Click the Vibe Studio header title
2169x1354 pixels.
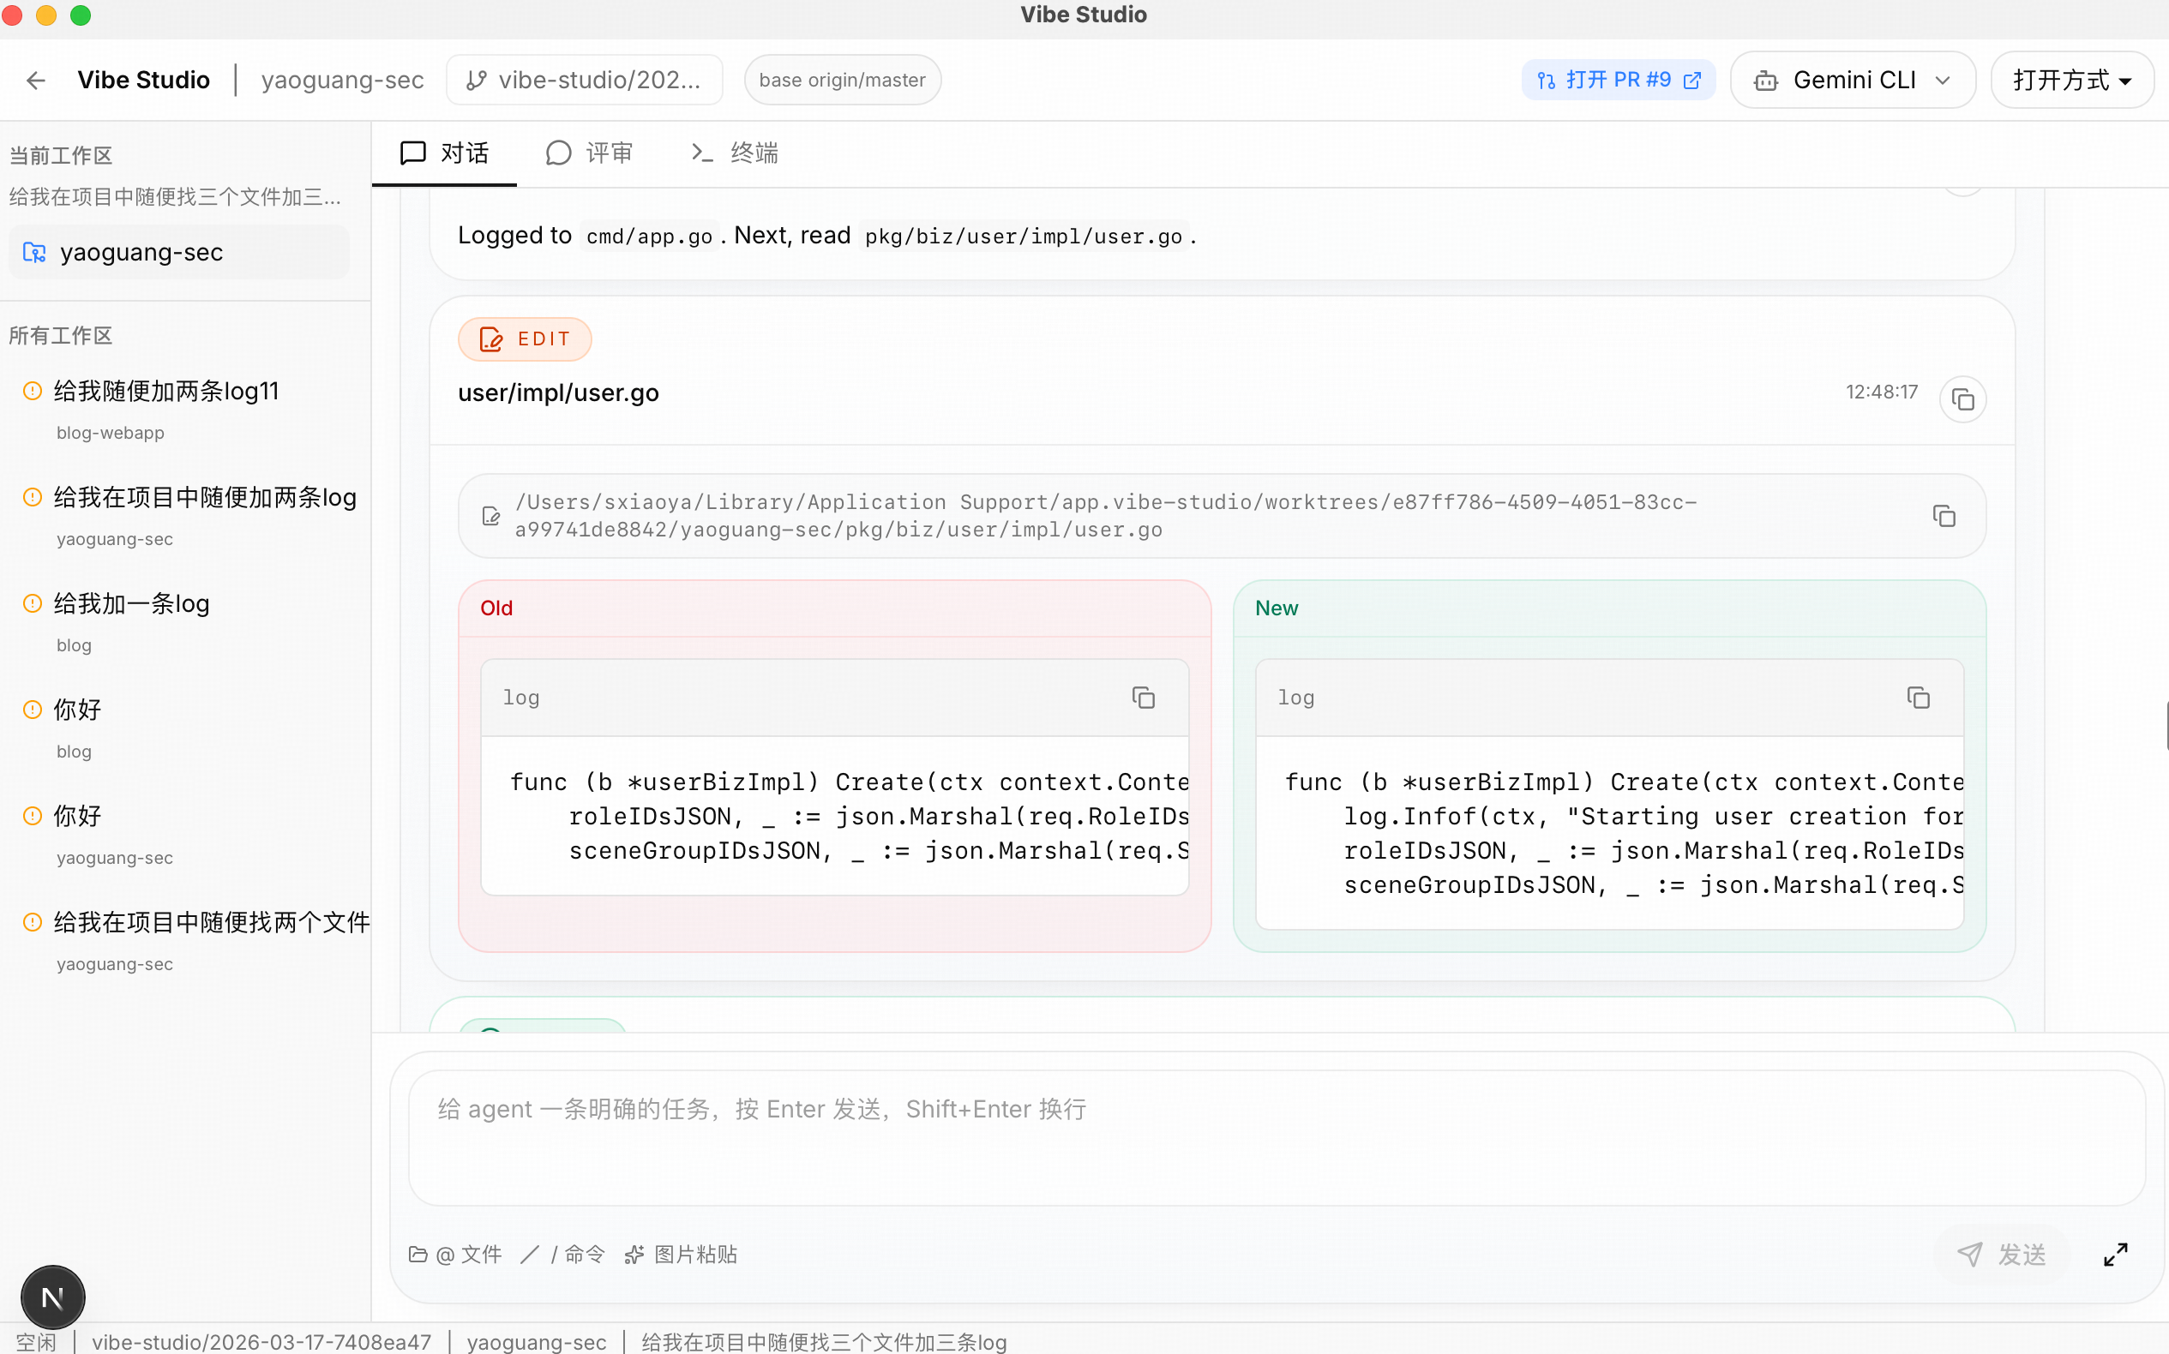[143, 81]
